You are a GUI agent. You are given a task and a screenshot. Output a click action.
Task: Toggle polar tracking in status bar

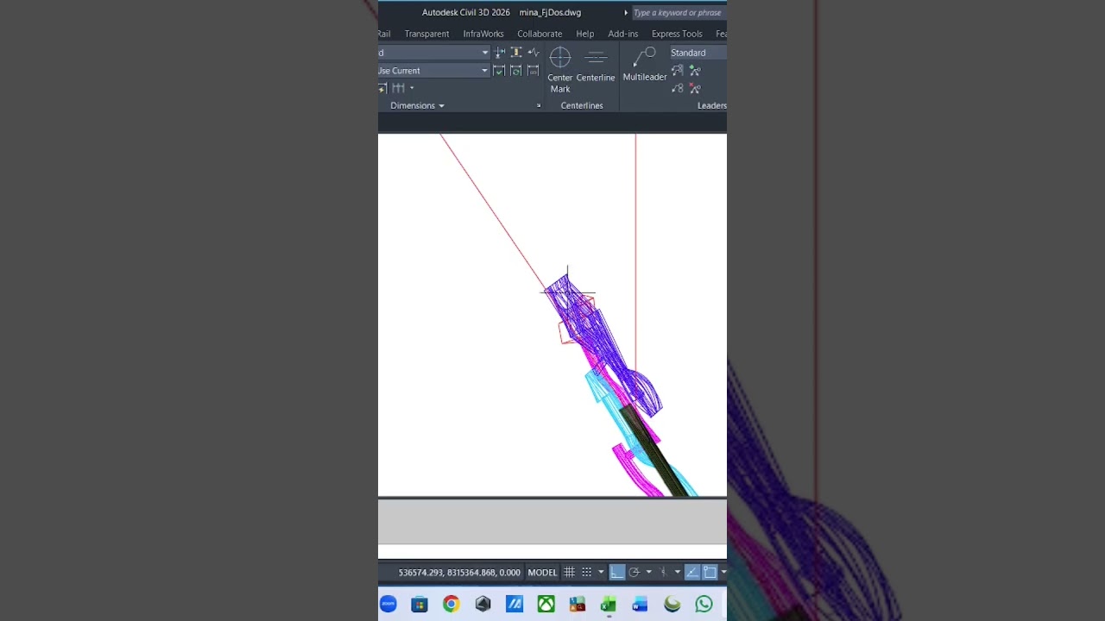tap(635, 572)
